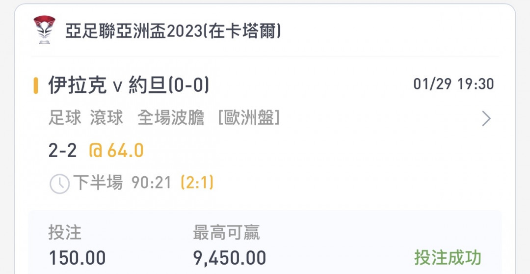
Task: Click the AFC Asian Cup trophy logo
Action: pyautogui.click(x=44, y=29)
